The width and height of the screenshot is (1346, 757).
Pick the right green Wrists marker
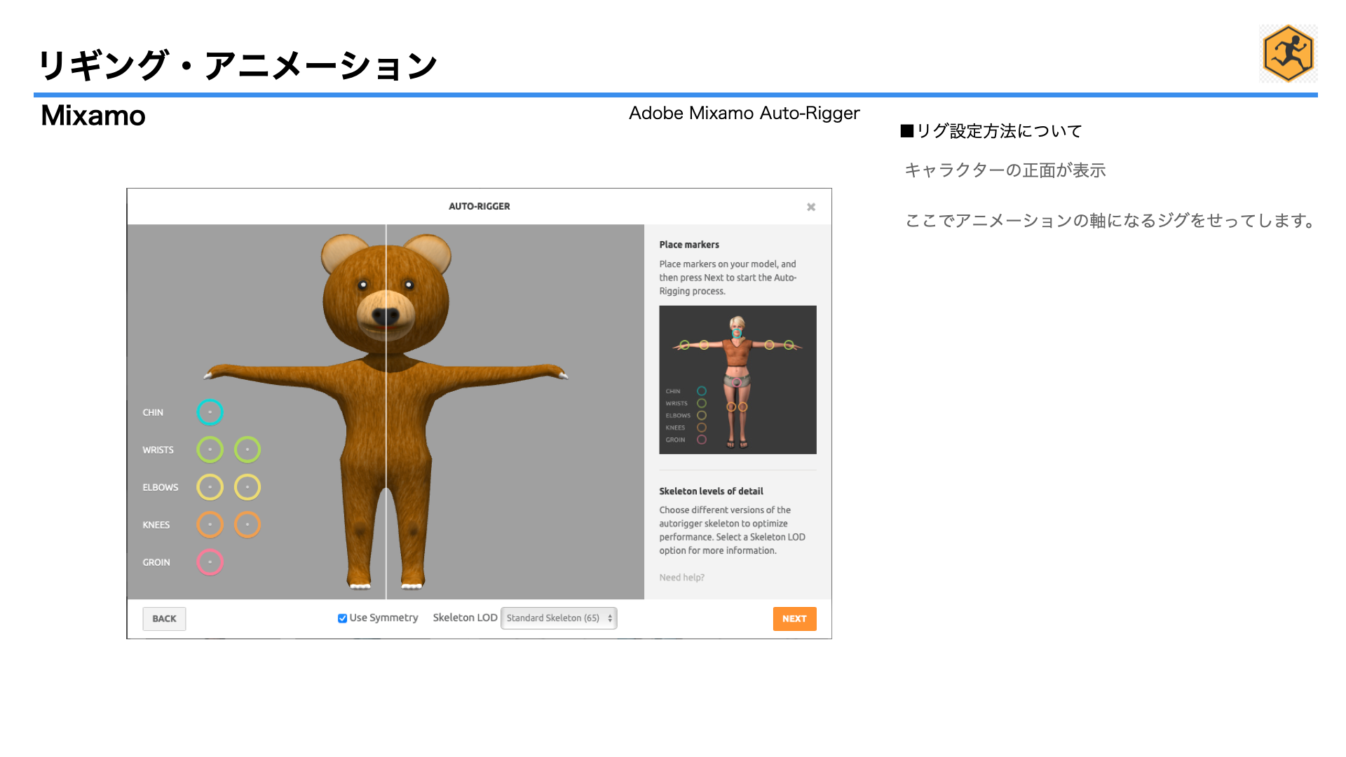point(247,449)
